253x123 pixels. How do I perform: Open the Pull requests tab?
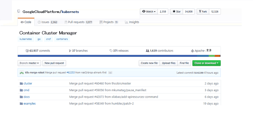[78, 22]
